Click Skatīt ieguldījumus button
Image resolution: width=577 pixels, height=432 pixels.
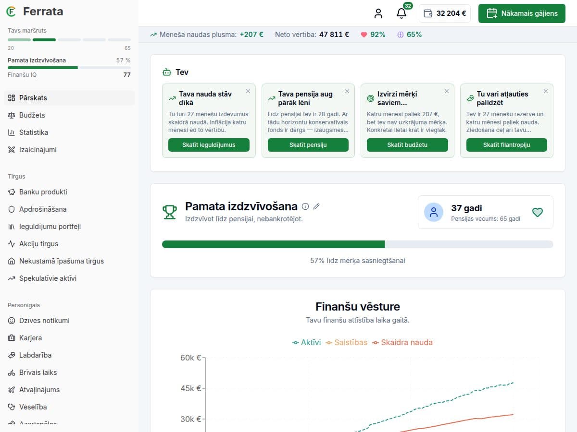coord(209,145)
